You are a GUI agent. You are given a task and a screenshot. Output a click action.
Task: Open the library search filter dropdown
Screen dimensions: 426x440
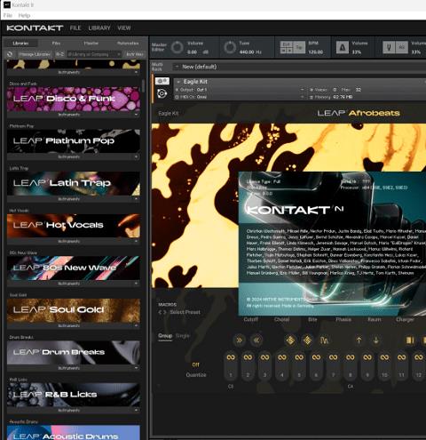coord(119,54)
